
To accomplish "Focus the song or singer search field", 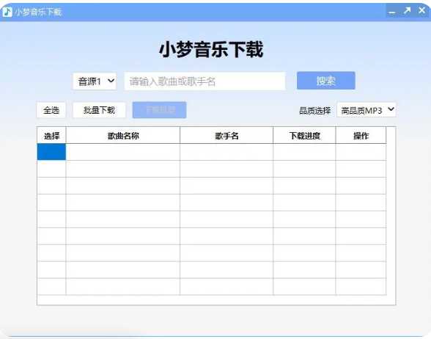I will (205, 81).
